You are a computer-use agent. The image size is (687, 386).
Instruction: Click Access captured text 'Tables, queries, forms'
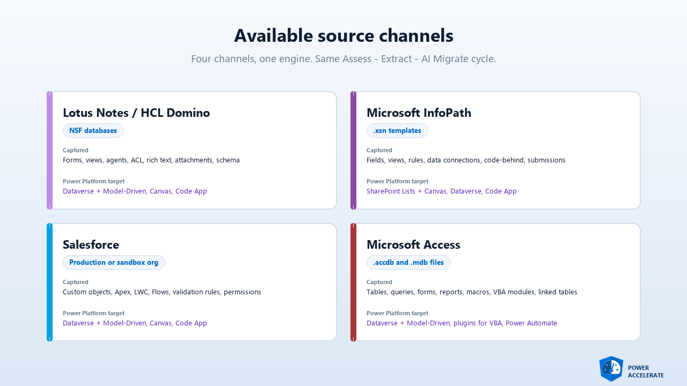(472, 292)
